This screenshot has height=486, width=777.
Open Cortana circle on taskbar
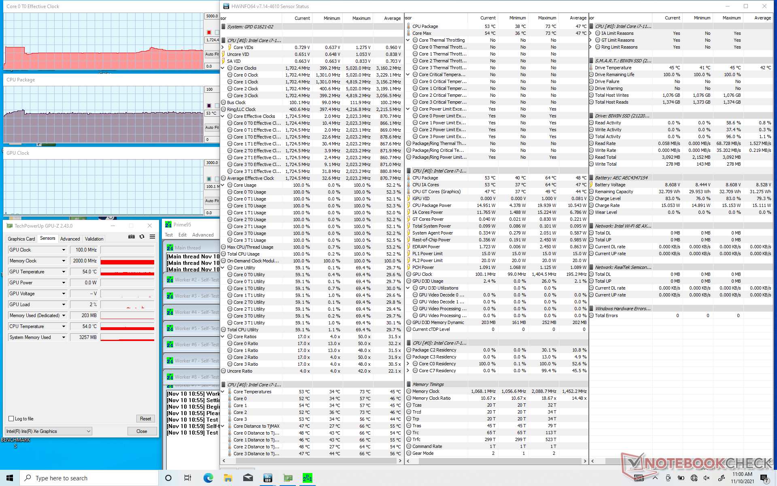[168, 478]
